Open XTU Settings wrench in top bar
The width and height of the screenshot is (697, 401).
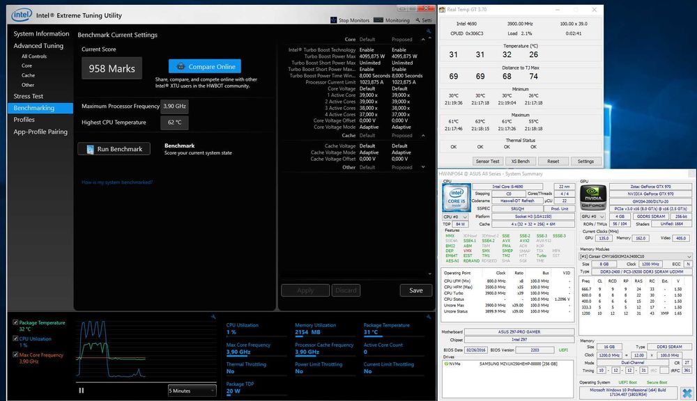pyautogui.click(x=424, y=20)
